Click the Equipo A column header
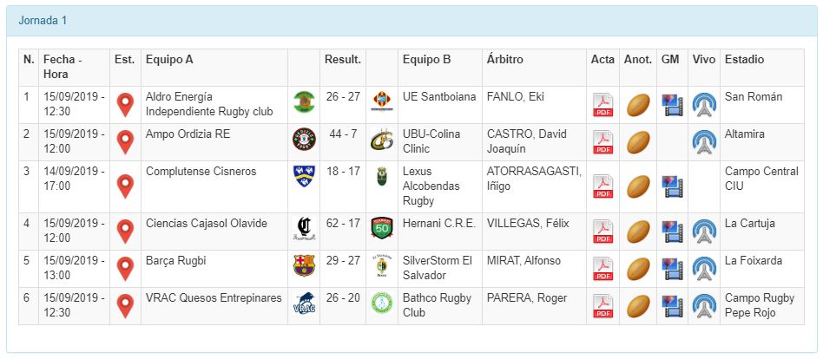 pyautogui.click(x=169, y=60)
